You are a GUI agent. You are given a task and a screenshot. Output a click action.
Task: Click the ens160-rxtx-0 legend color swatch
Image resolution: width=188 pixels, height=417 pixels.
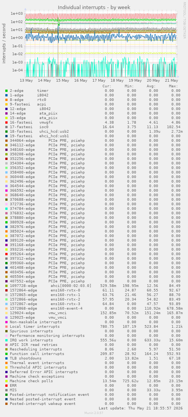[6, 290]
